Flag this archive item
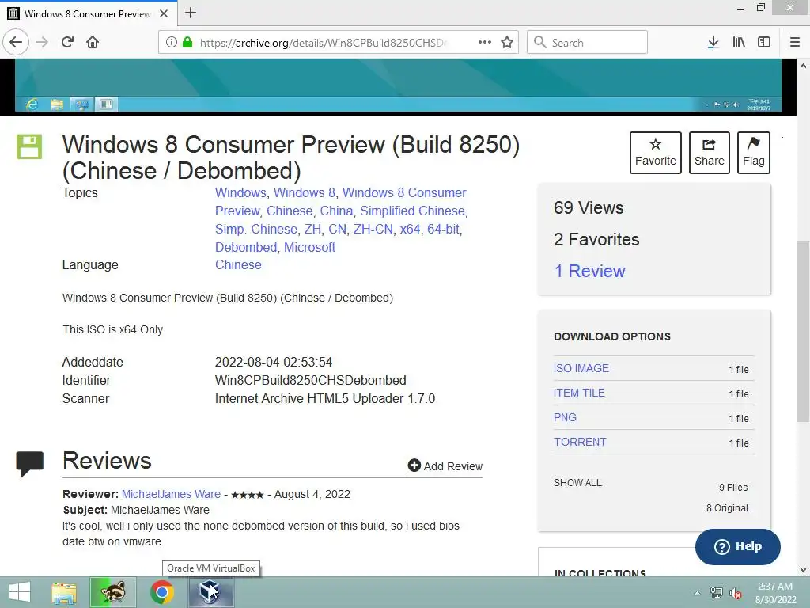 click(754, 153)
